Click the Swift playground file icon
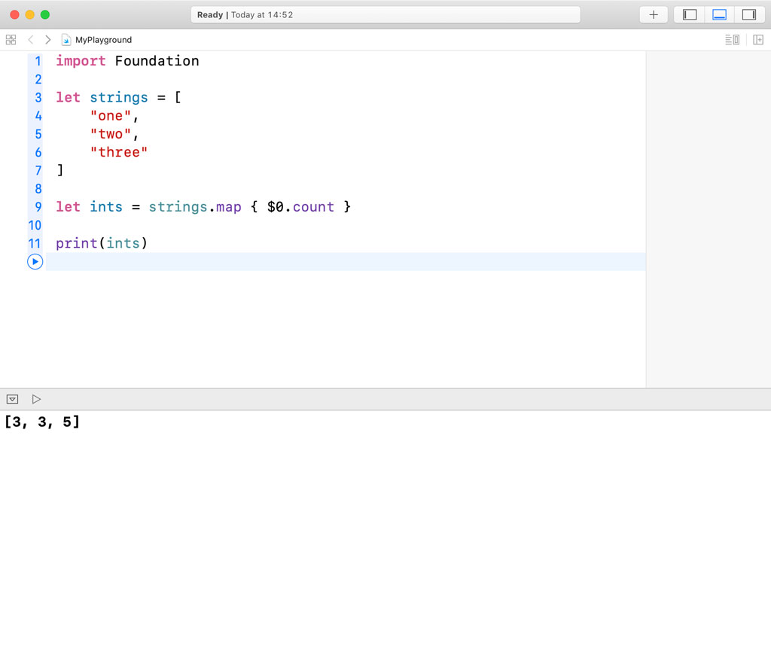The image size is (771, 646). 66,39
